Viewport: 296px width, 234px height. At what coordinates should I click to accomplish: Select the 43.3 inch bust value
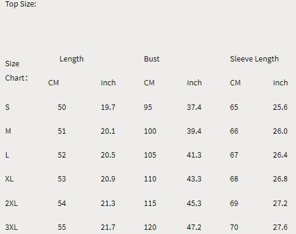click(x=194, y=179)
